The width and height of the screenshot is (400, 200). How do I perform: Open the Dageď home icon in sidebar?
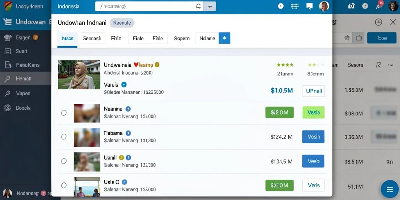coord(8,37)
